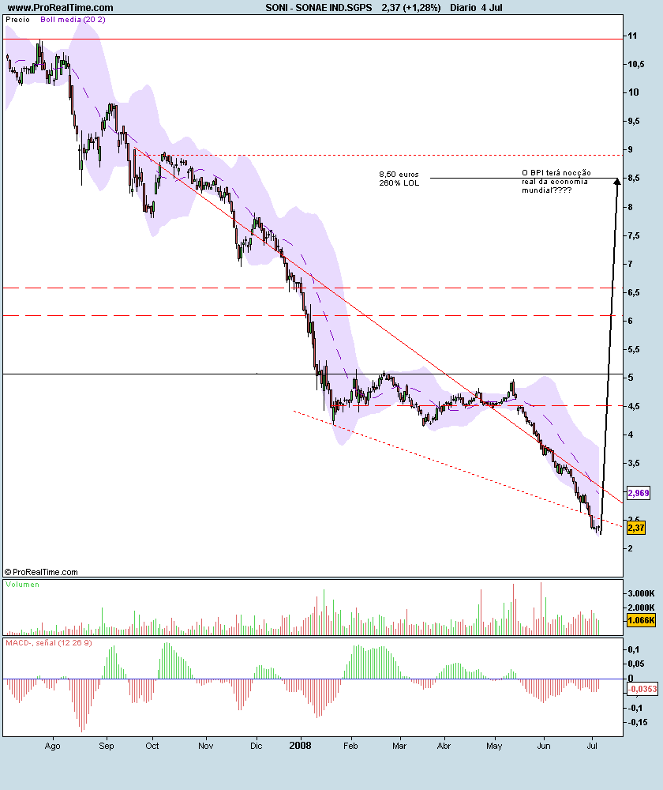The height and width of the screenshot is (790, 663).
Task: Click the 2008 year label
Action: (x=300, y=746)
